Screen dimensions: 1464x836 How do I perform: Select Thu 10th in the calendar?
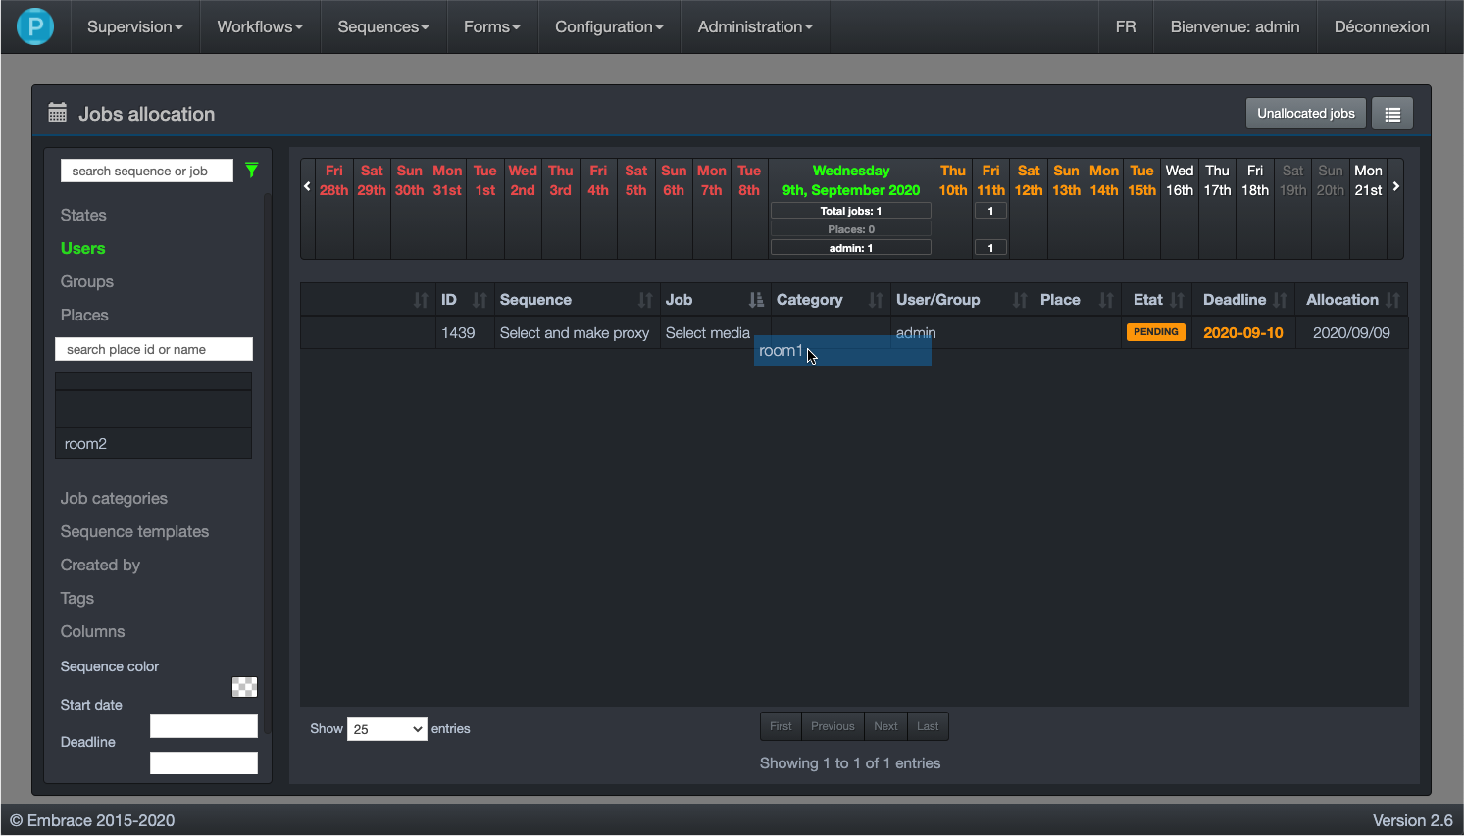(x=953, y=180)
